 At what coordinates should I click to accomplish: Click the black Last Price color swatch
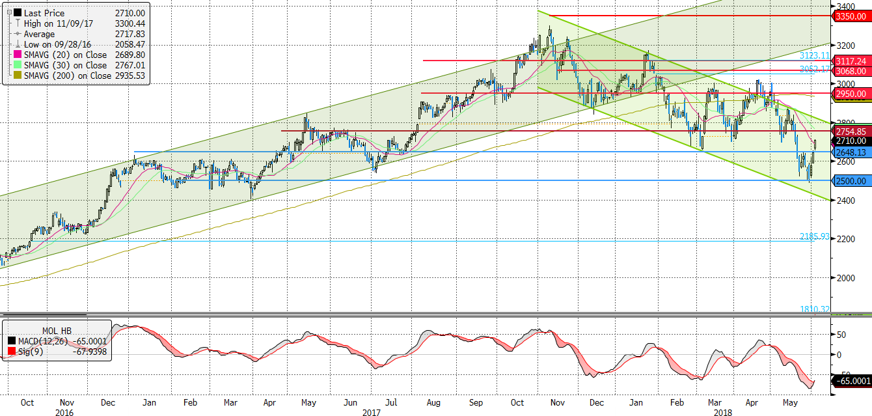18,13
